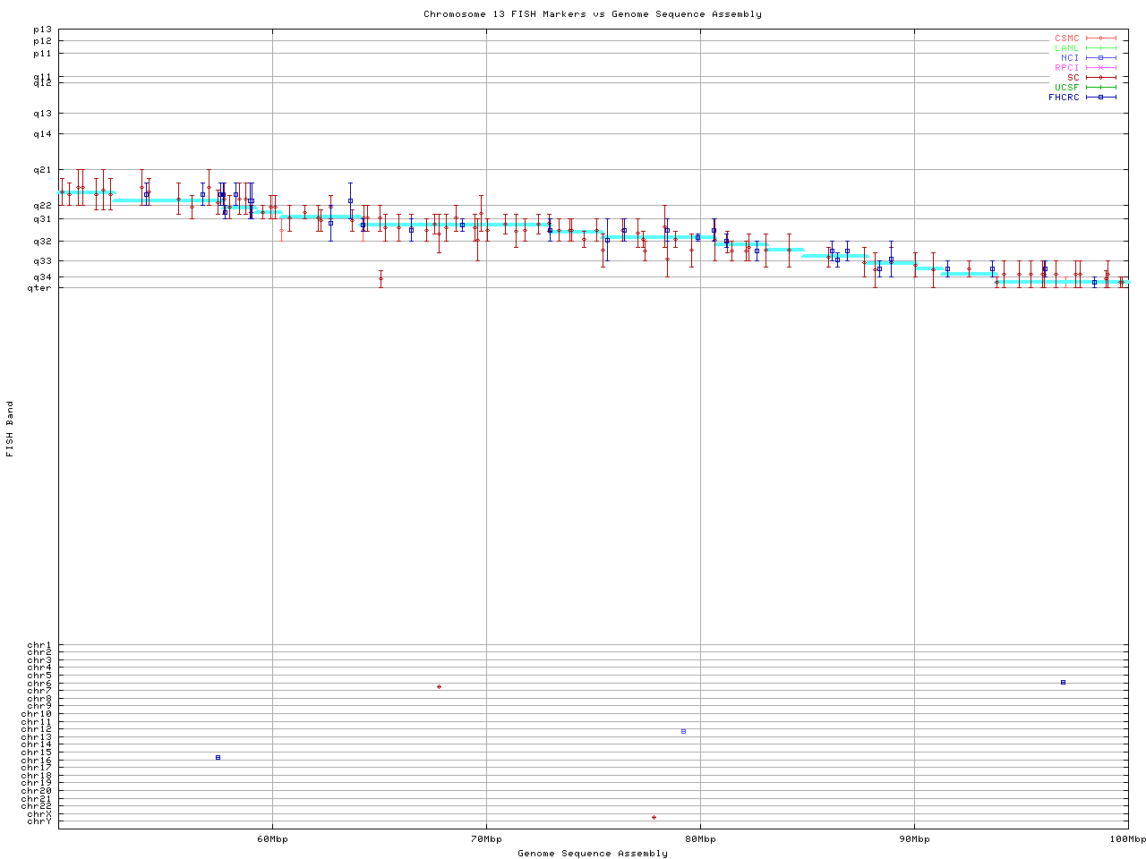The height and width of the screenshot is (859, 1146).
Task: Click the outlier red marker at q34 near 65Mbp
Action: [381, 278]
